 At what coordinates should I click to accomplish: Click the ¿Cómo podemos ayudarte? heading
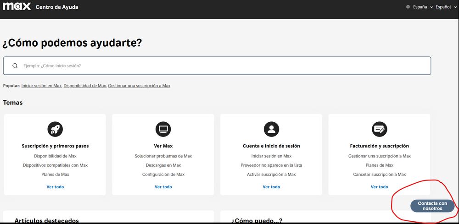(x=73, y=43)
